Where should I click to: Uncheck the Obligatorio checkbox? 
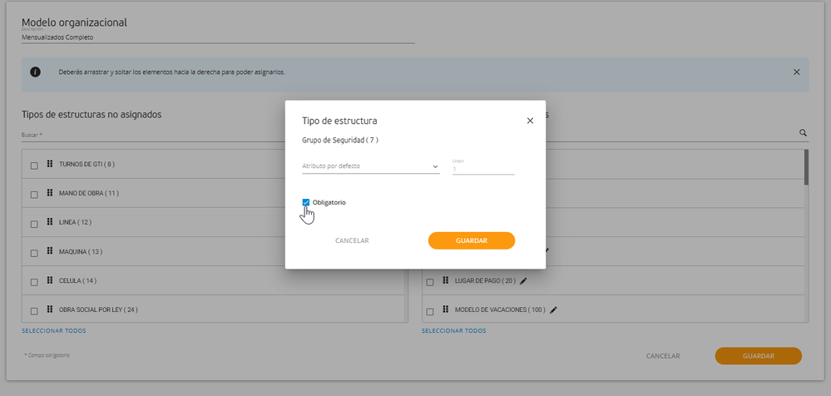[x=306, y=202]
